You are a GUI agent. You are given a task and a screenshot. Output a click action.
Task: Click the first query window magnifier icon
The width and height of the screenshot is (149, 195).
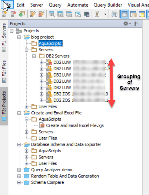52,14
